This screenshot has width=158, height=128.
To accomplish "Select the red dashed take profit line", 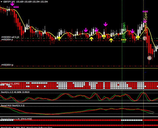I will coord(79,66).
